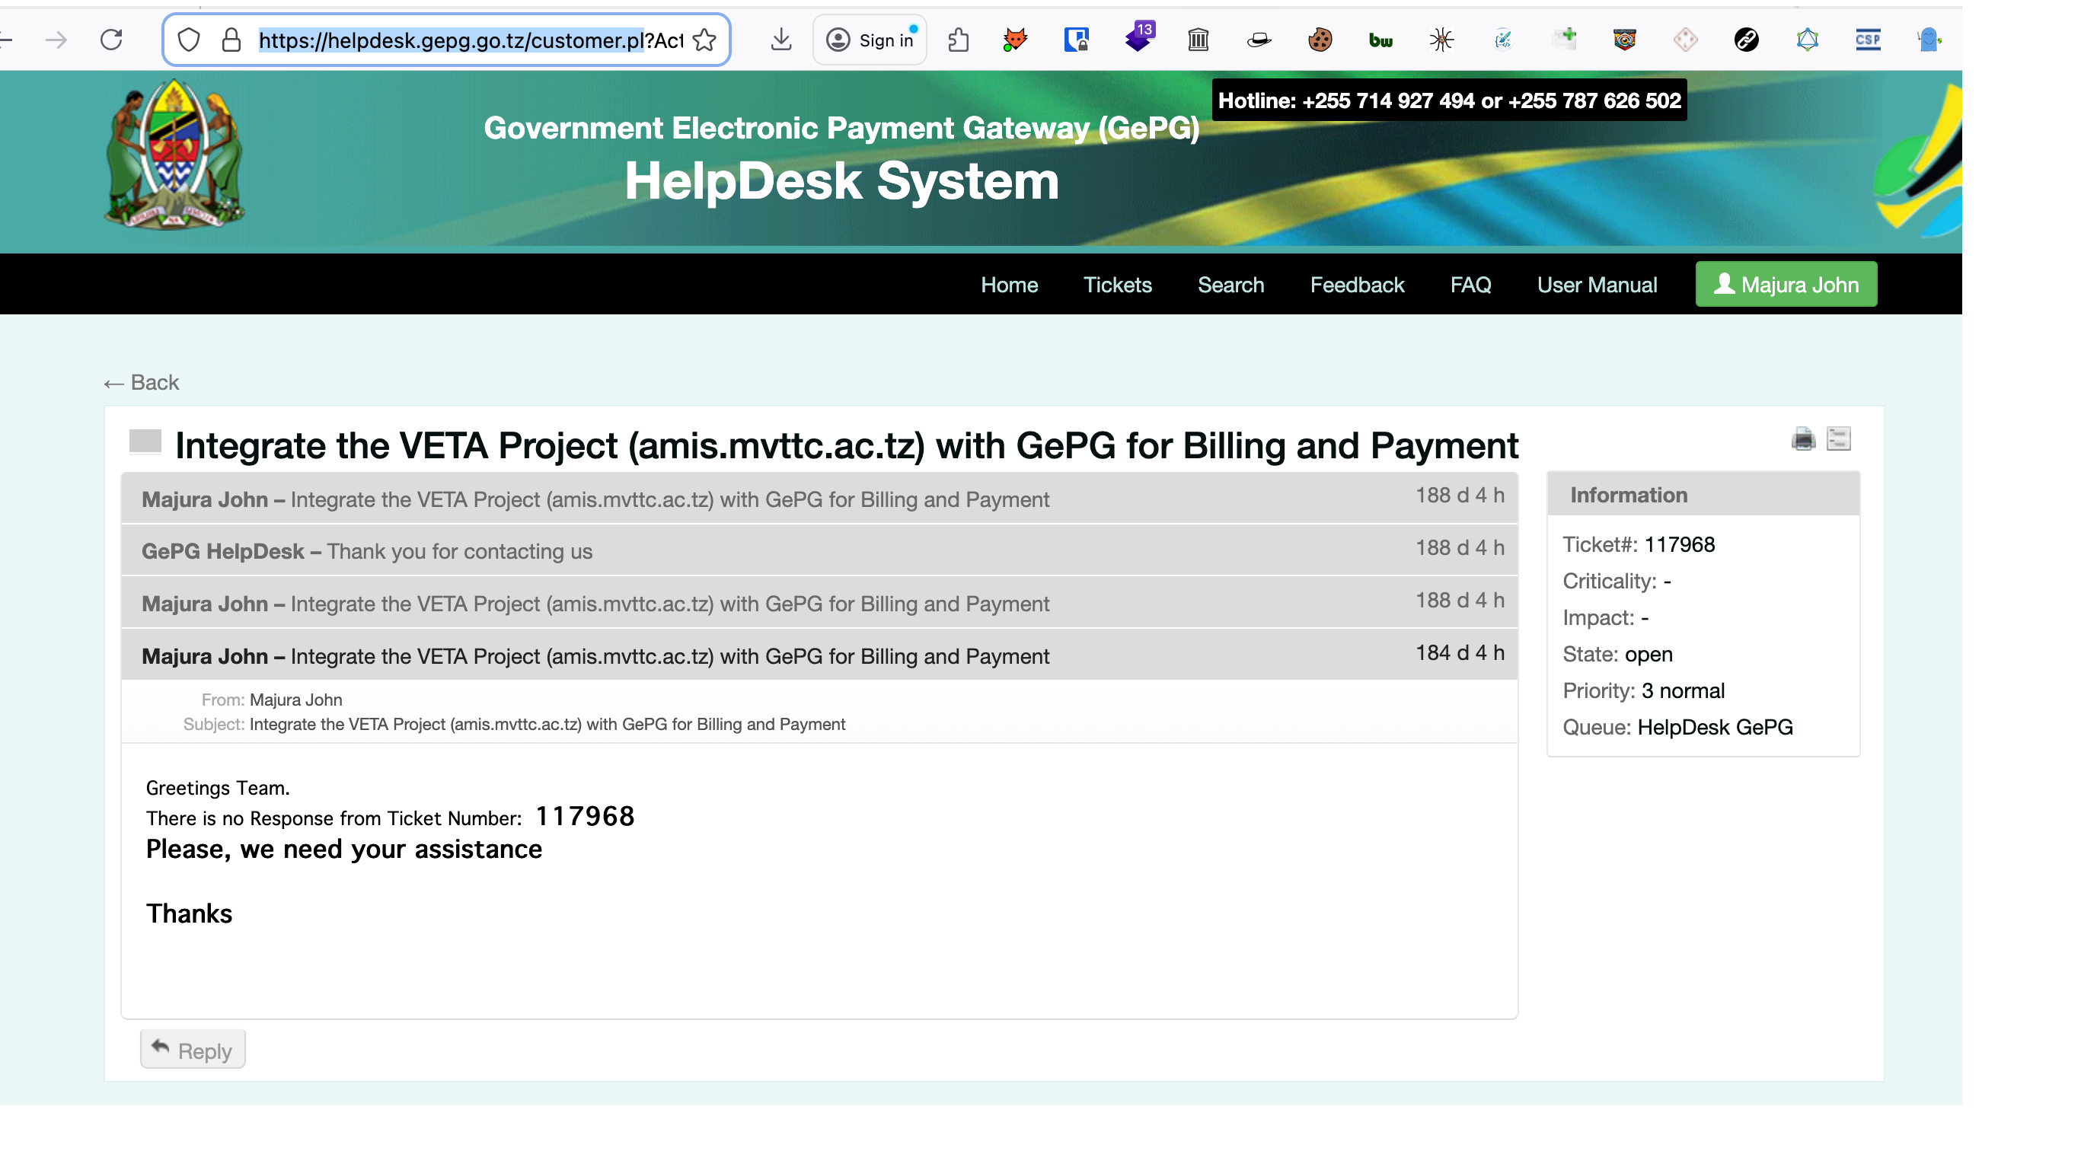Image resolution: width=2081 pixels, height=1170 pixels.
Task: Click the CSP extension icon
Action: coord(1868,40)
